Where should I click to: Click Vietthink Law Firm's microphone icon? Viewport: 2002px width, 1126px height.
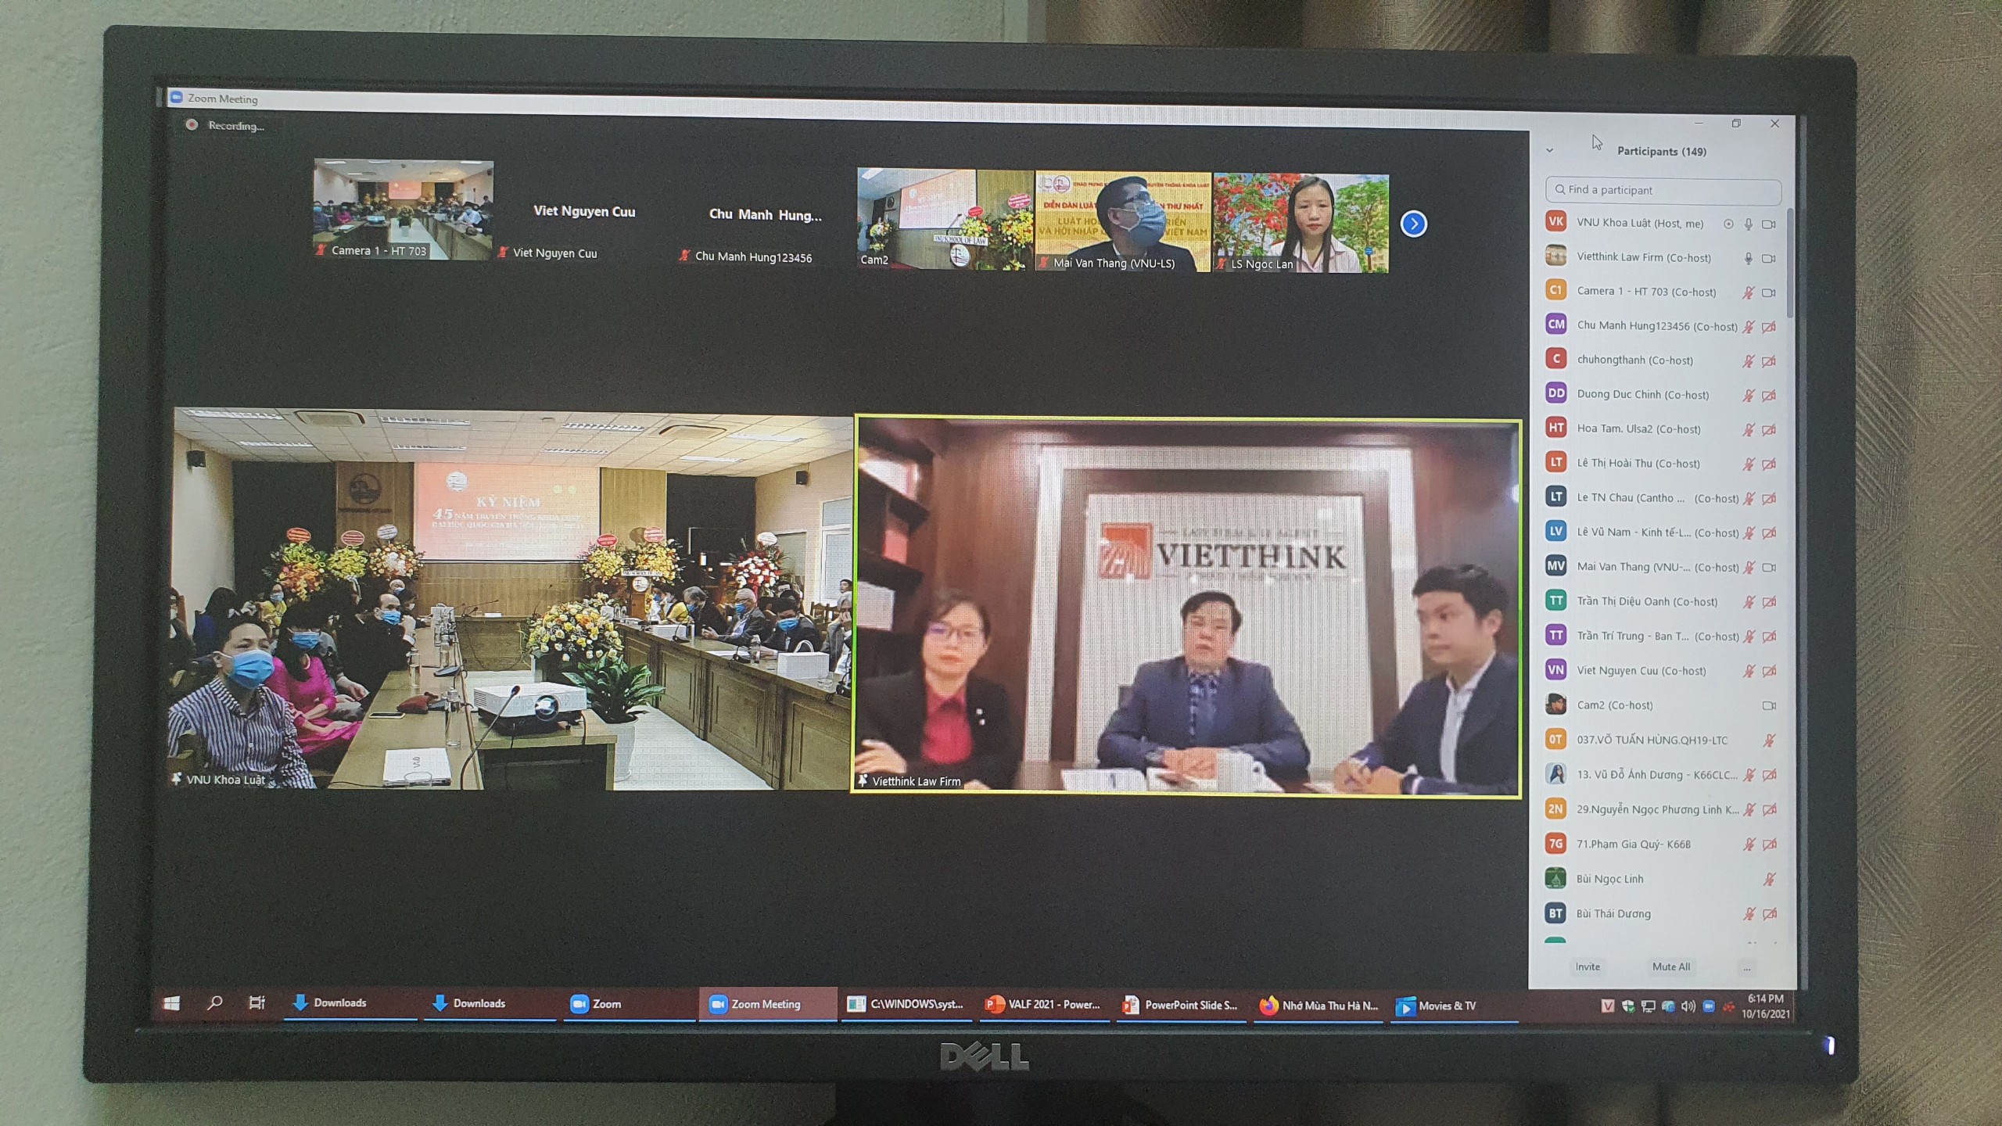pyautogui.click(x=1749, y=258)
